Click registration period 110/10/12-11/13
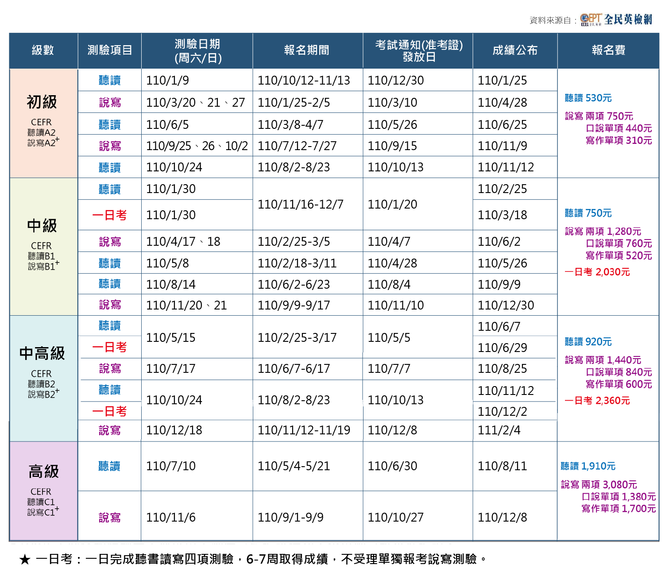The image size is (669, 584). pos(304,81)
